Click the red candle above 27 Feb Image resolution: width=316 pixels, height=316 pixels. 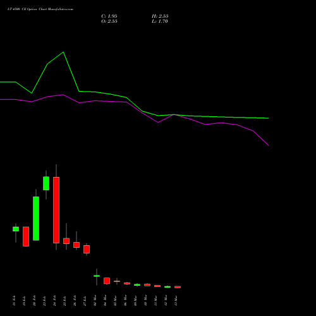point(87,249)
